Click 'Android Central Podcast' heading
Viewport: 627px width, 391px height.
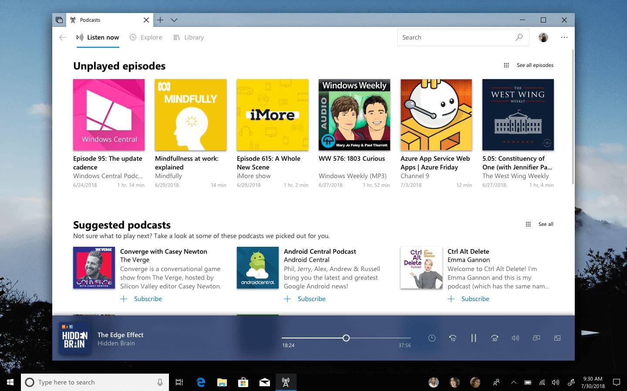(320, 252)
